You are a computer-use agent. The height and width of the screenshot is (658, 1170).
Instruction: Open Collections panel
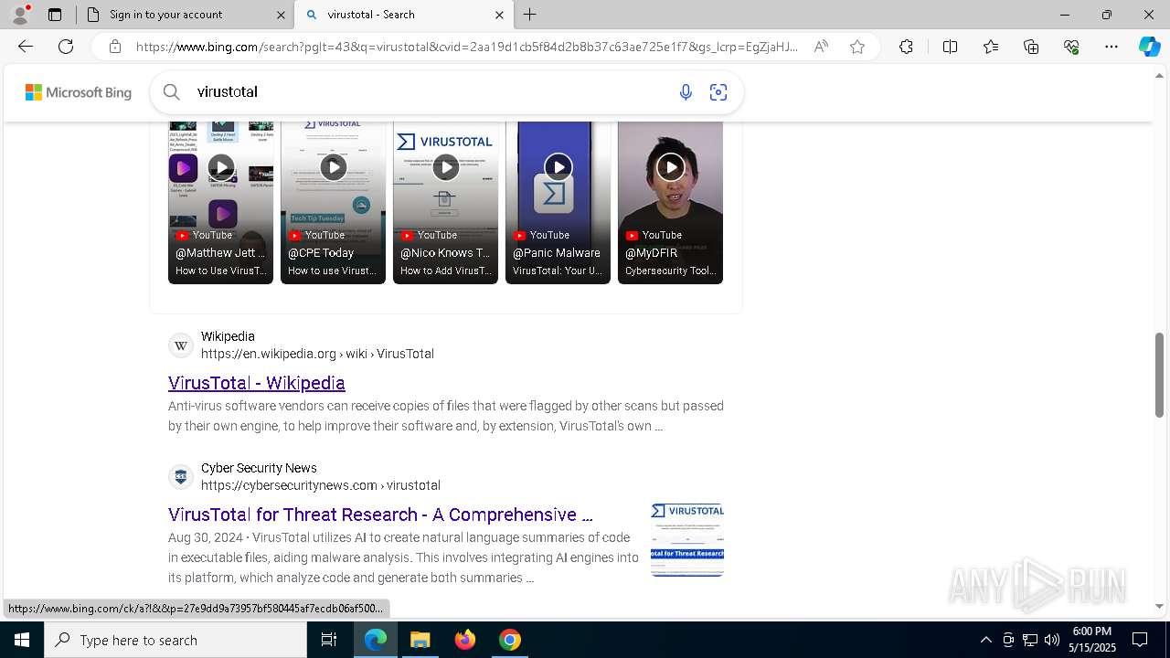1031,47
